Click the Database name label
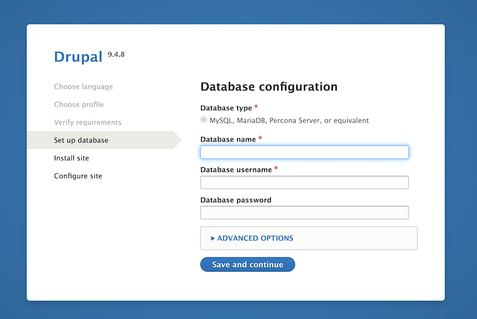The width and height of the screenshot is (477, 319). [228, 139]
